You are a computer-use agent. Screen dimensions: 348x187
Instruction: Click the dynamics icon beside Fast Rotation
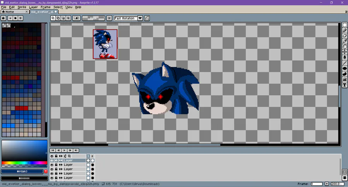147,18
